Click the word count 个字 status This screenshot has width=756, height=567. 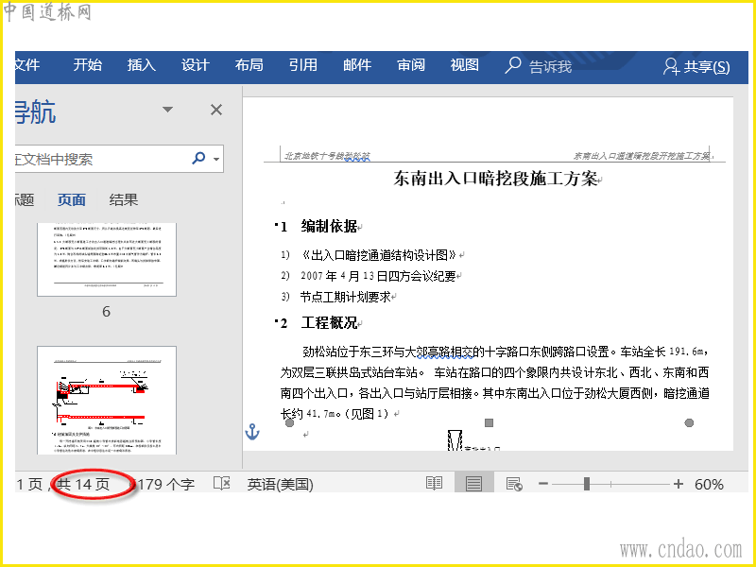pyautogui.click(x=163, y=484)
